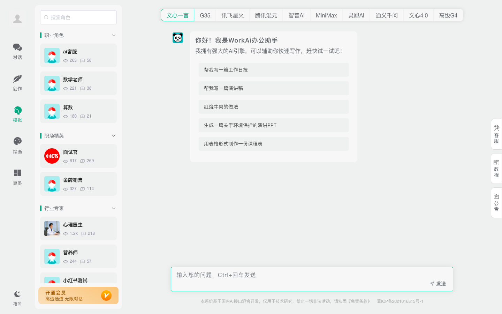Collapse the 行业专家 category

(113, 208)
